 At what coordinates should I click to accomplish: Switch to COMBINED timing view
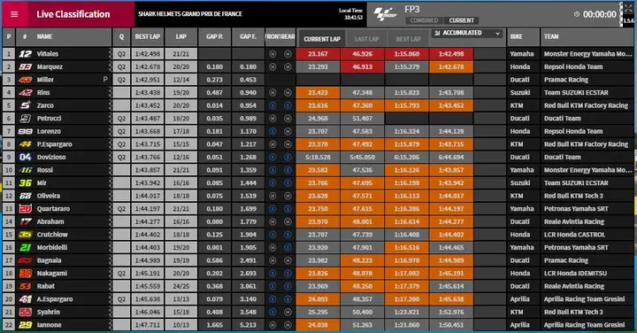click(424, 20)
